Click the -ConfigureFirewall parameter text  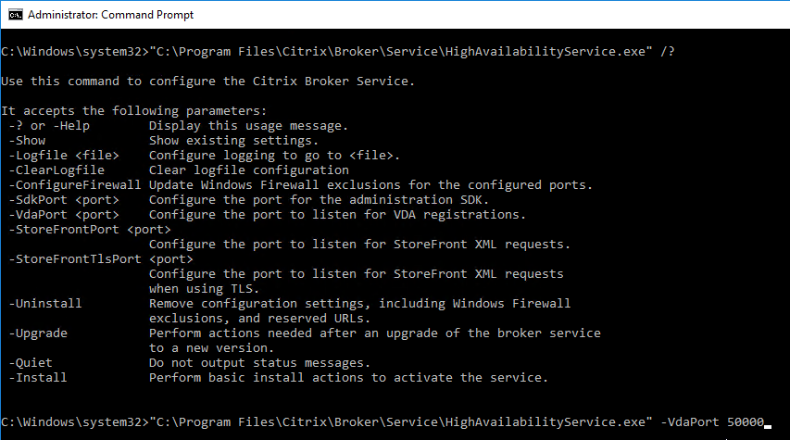(75, 185)
